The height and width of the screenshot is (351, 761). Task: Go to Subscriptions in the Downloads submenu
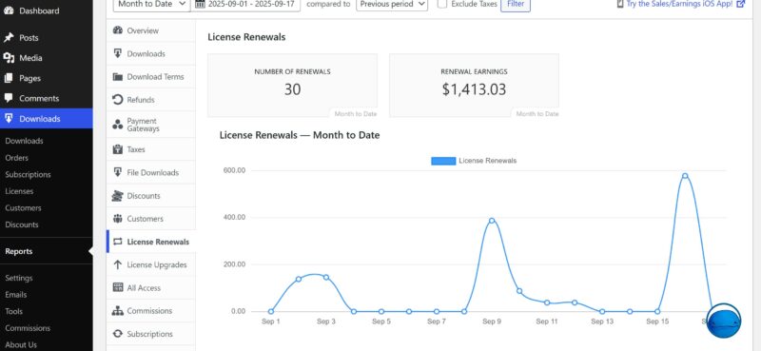click(x=28, y=174)
